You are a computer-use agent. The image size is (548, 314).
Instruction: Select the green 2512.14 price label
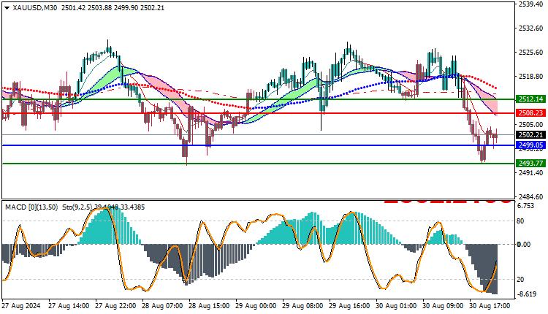pyautogui.click(x=530, y=99)
